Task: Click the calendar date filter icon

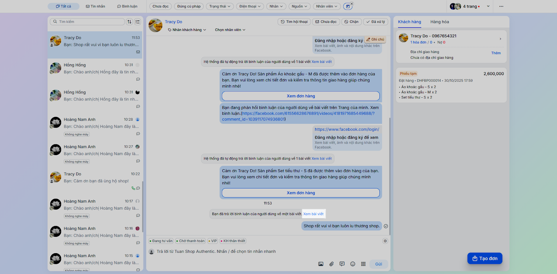Action: pos(347,6)
